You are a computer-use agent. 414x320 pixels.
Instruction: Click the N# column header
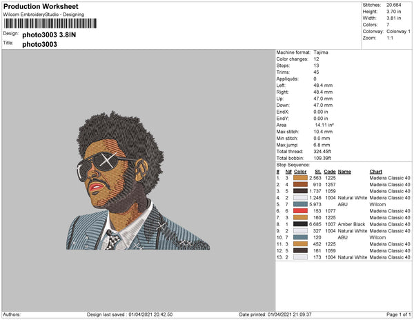pos(288,172)
